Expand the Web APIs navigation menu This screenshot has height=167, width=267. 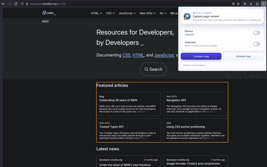click(x=148, y=13)
